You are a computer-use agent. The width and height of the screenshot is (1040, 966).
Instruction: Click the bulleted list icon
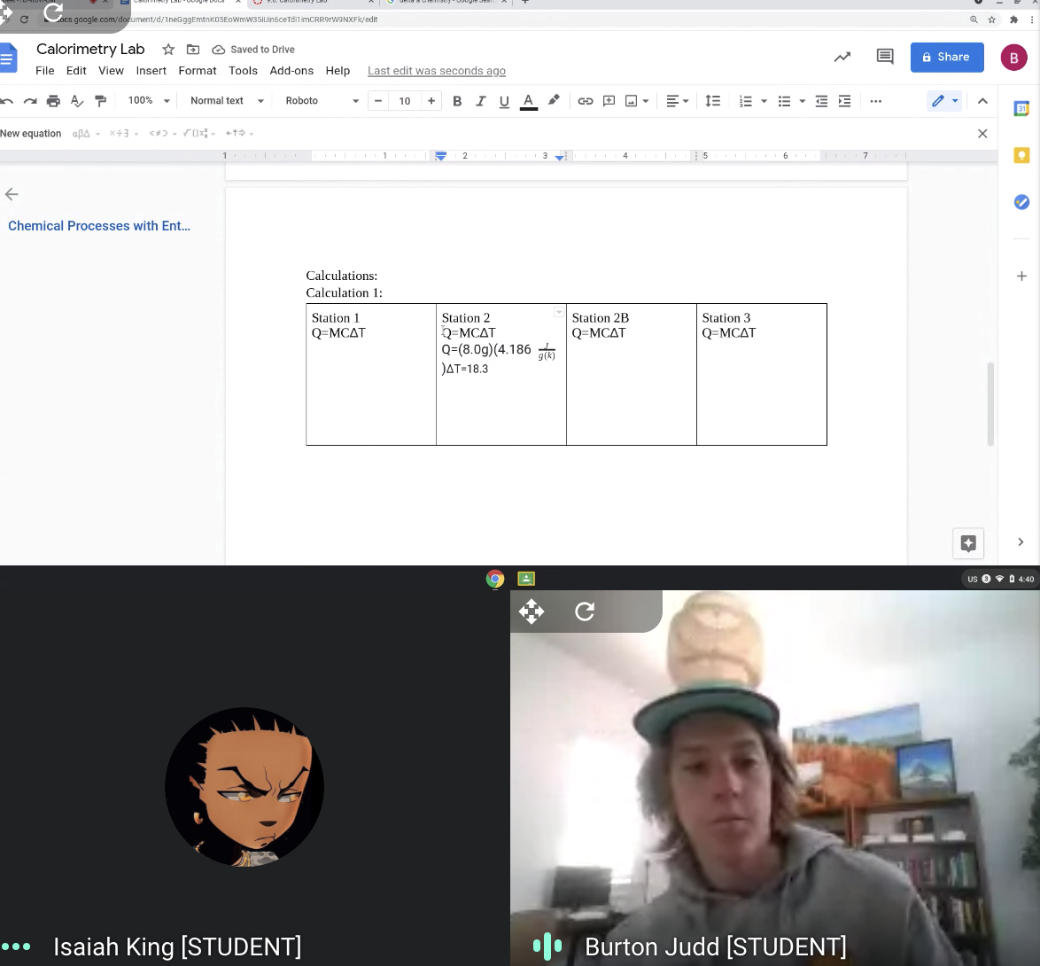784,101
